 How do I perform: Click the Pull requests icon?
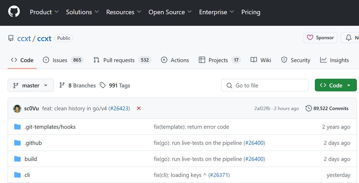point(96,60)
